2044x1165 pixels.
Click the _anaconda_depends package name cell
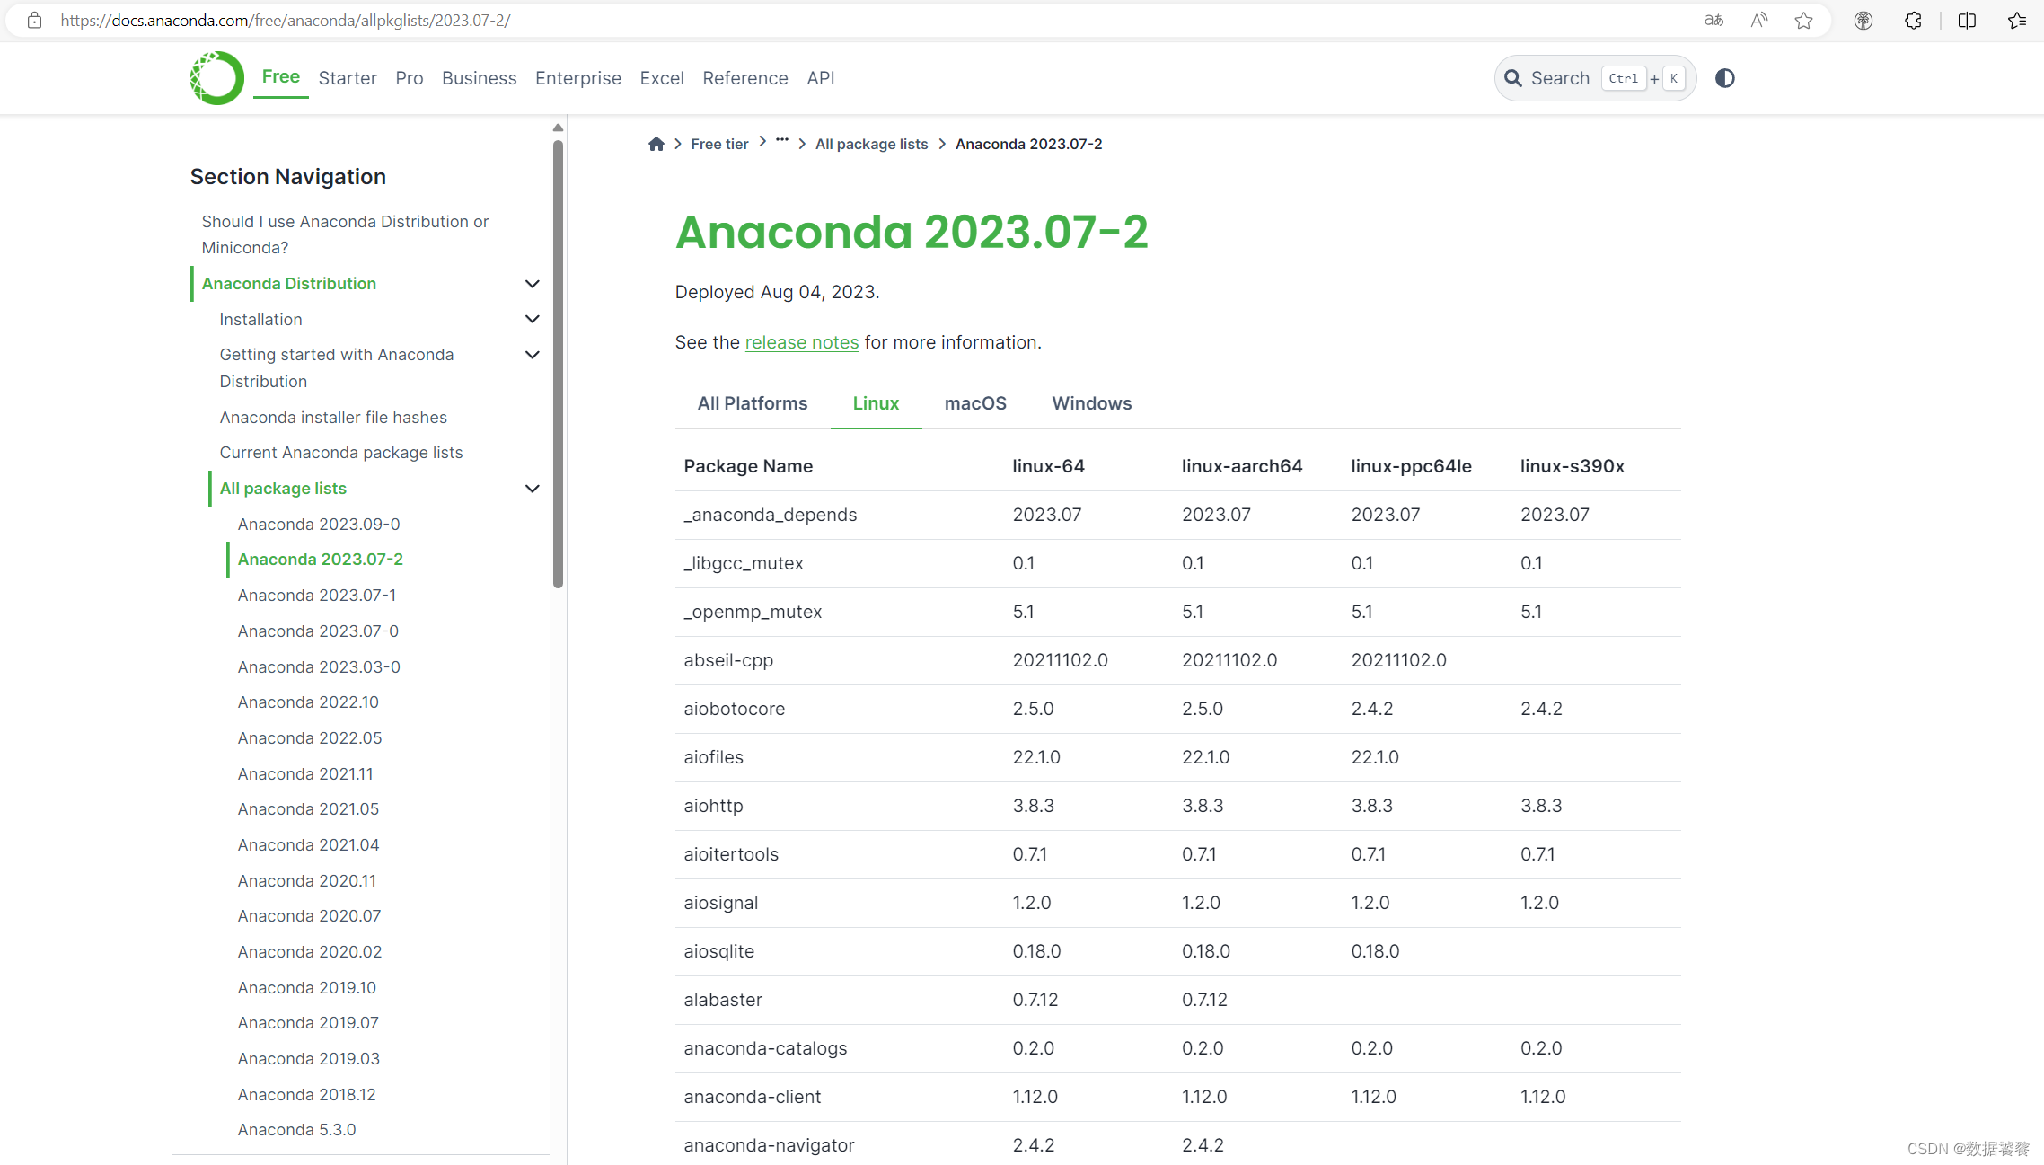click(x=771, y=515)
